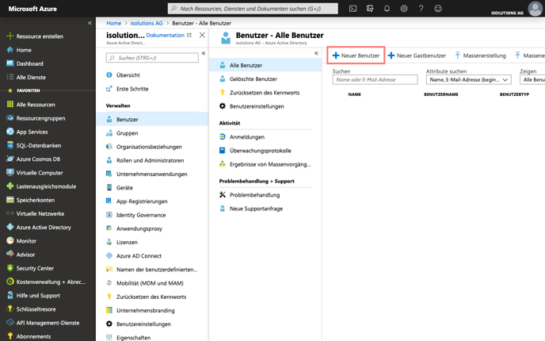545x341 pixels.
Task: Click the Advisor icon
Action: pyautogui.click(x=10, y=255)
